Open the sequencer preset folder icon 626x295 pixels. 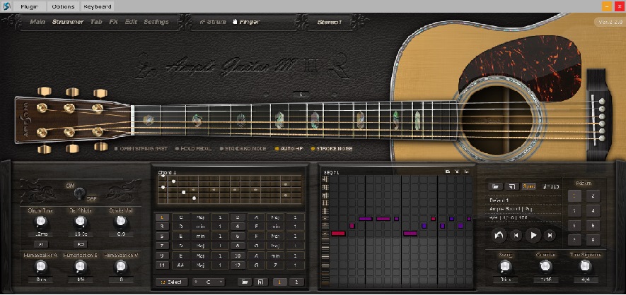pyautogui.click(x=495, y=186)
